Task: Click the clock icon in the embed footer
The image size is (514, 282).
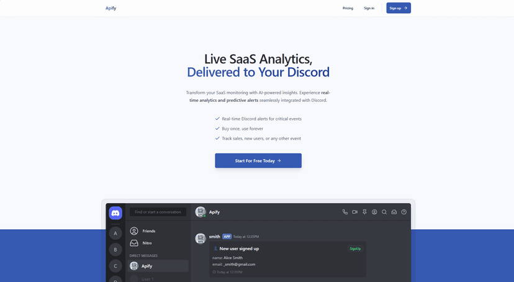Action: tap(214, 272)
